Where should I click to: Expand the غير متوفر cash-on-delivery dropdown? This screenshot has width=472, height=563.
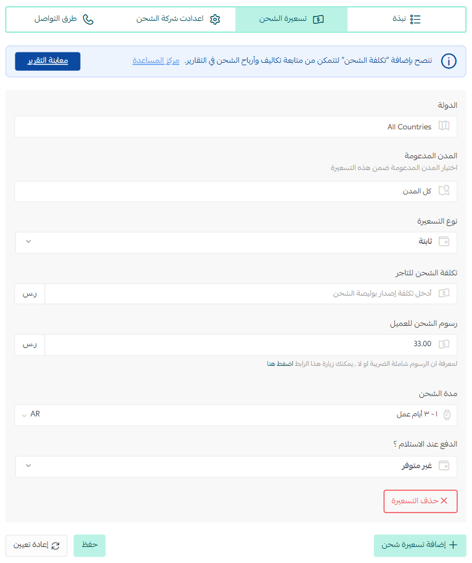[x=236, y=467]
